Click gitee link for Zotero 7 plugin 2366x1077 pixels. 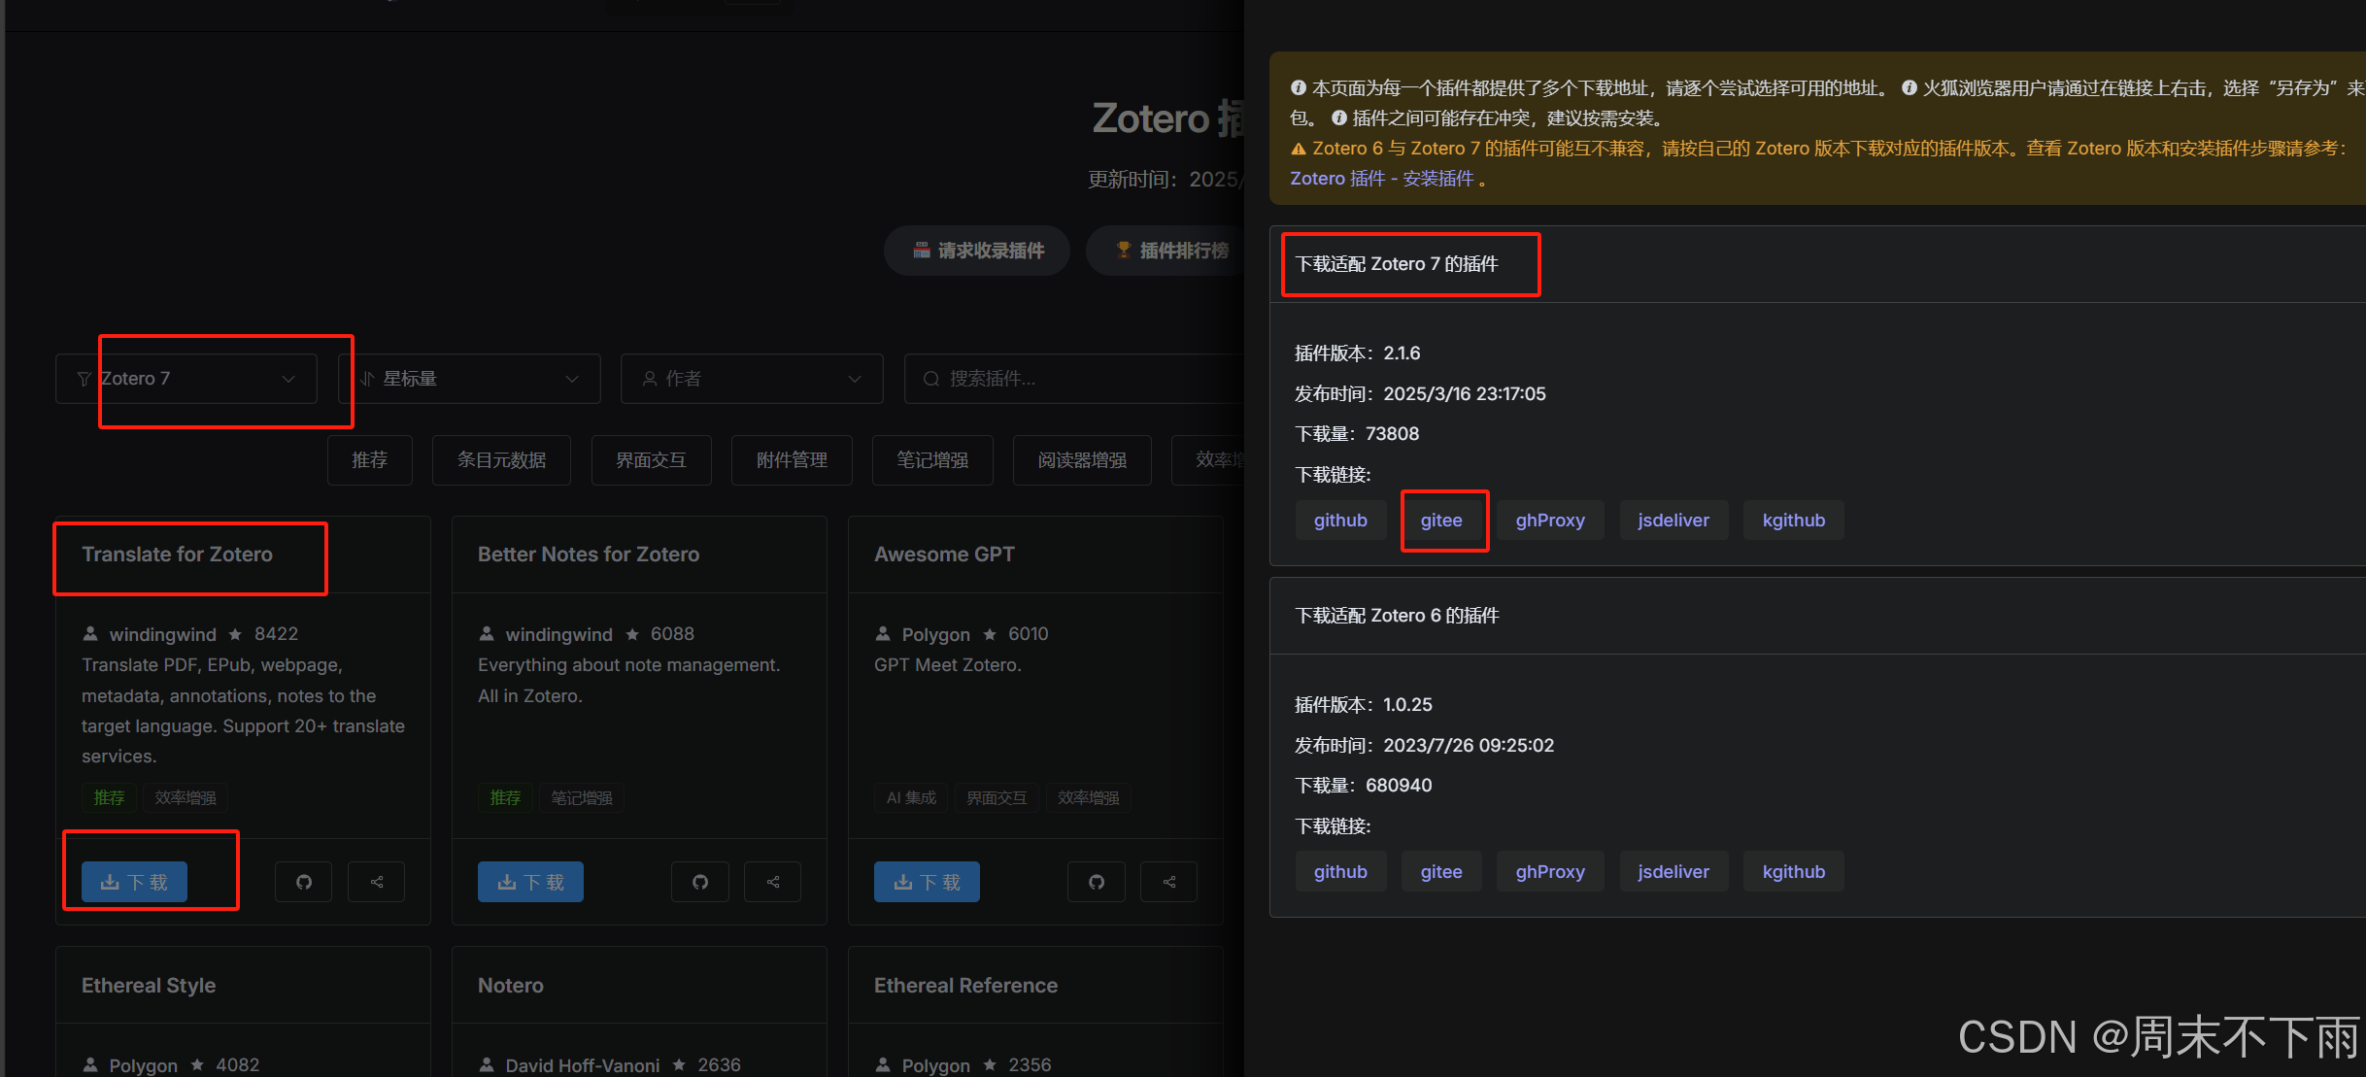pos(1441,521)
